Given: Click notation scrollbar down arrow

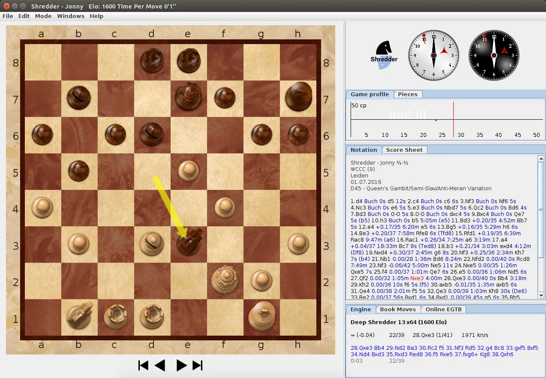Looking at the screenshot, I should tap(541, 295).
